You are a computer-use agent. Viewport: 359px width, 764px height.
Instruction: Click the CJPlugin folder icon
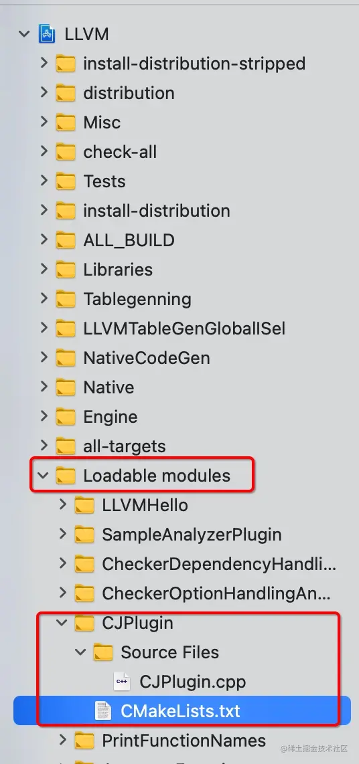point(84,623)
